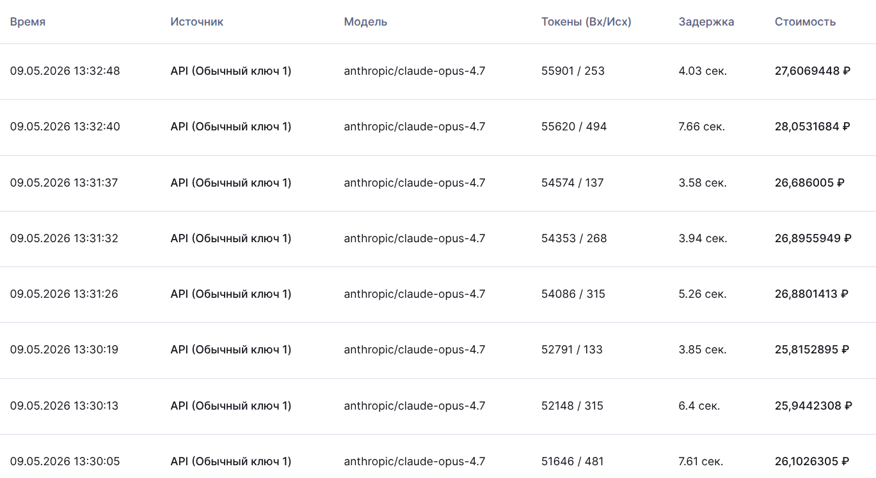This screenshot has width=876, height=478.
Task: Click the Модель column header
Action: [x=365, y=22]
